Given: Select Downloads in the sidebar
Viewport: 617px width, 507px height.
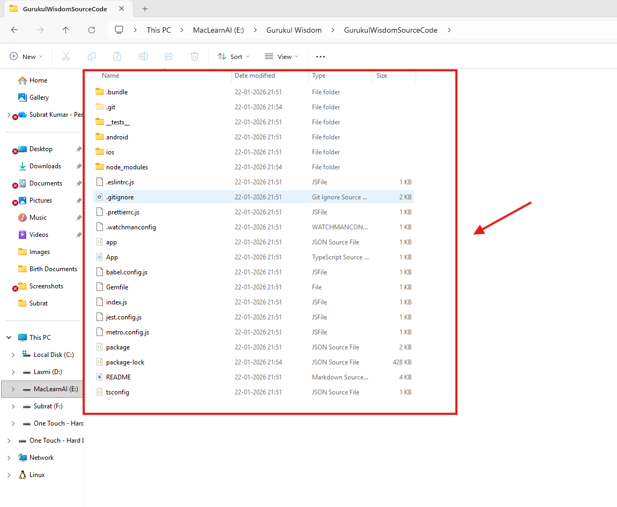Looking at the screenshot, I should [45, 166].
